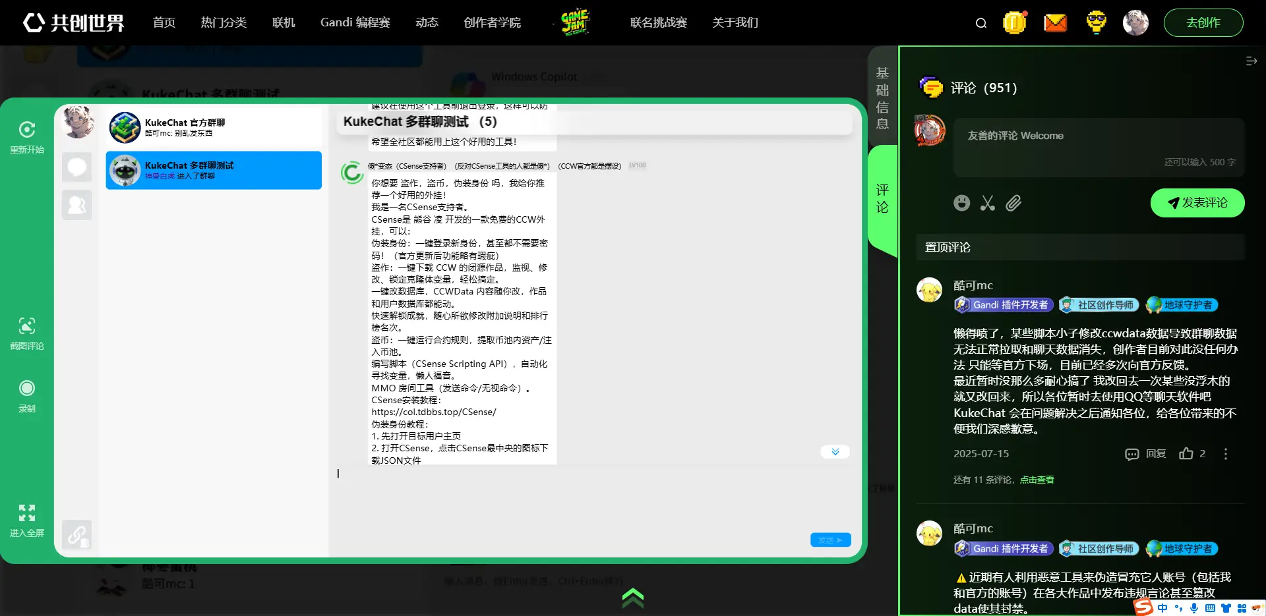Select KukeChat 多群聊测试 conversation
Viewport: 1266px width, 616px height.
tap(214, 170)
